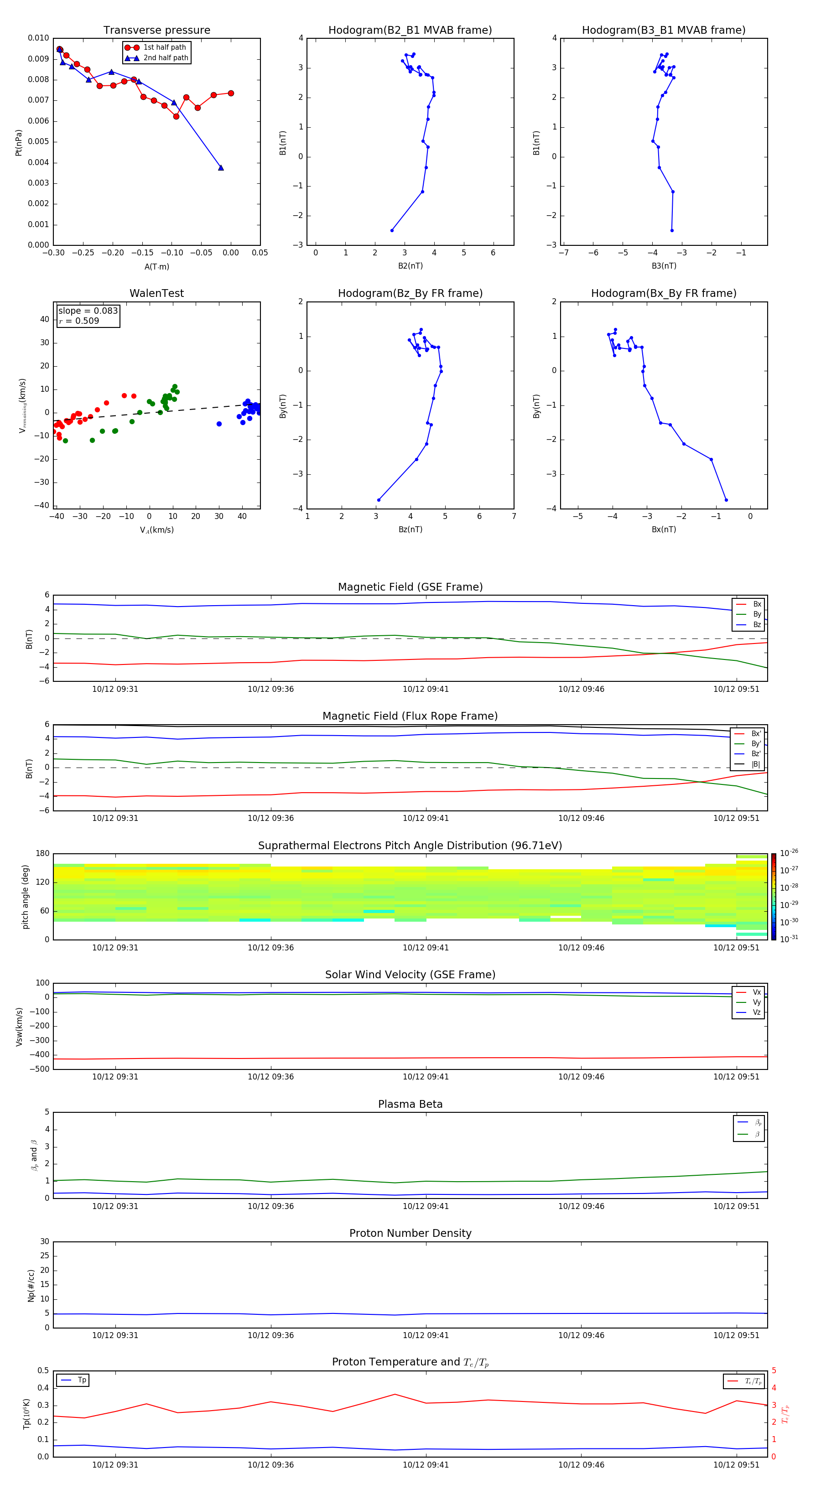This screenshot has height=1505, width=821.
Task: Click the "B2(nT)" x-axis label
Action: tap(410, 266)
